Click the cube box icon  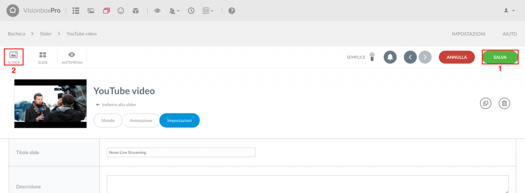[x=135, y=11]
